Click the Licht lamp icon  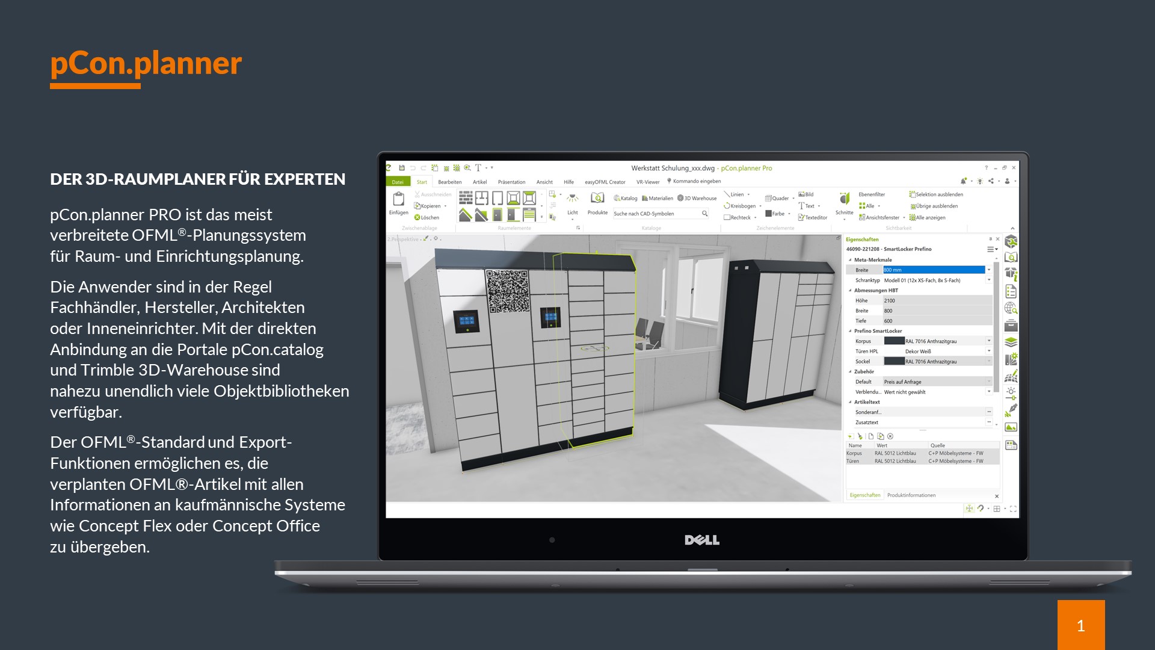[x=573, y=199]
